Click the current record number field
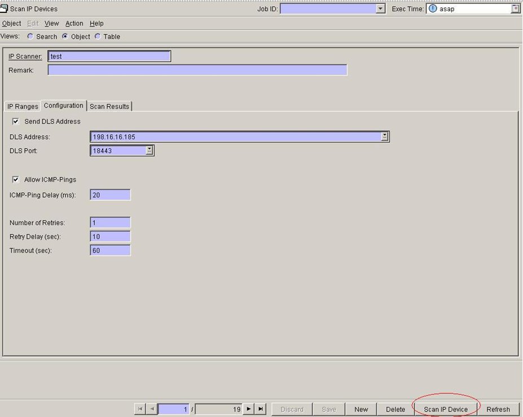The height and width of the screenshot is (417, 523). click(x=173, y=409)
